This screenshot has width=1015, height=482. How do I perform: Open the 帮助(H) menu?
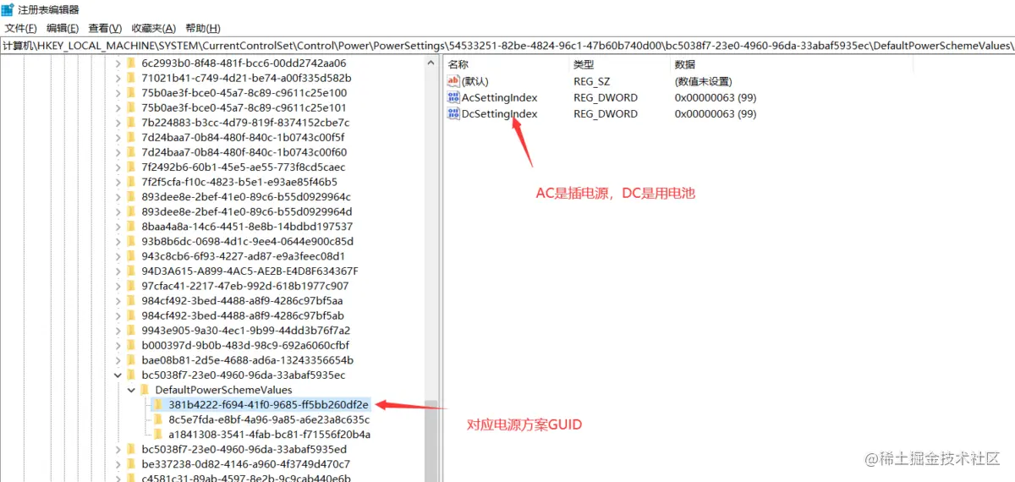point(203,29)
